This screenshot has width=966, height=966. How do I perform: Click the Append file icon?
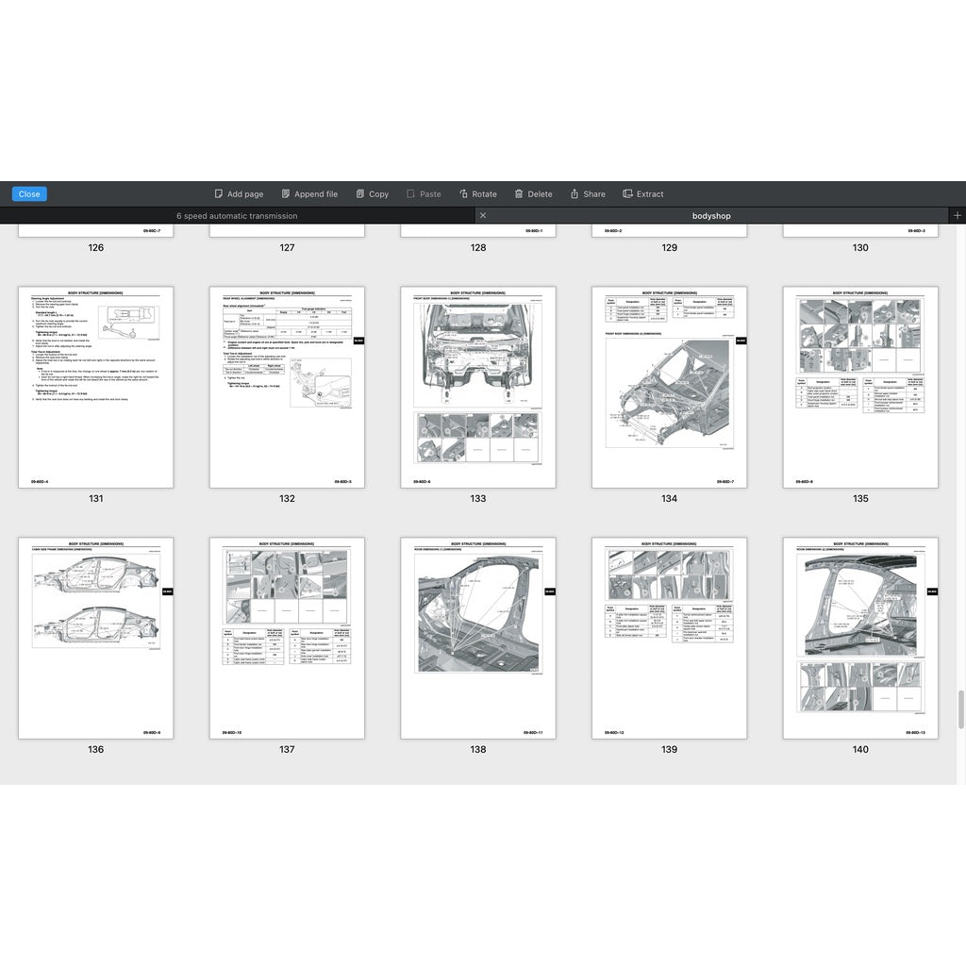286,194
